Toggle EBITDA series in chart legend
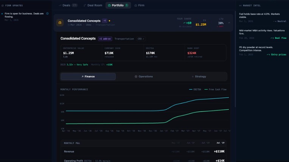Screen dimensions: 289x162 click(196, 89)
